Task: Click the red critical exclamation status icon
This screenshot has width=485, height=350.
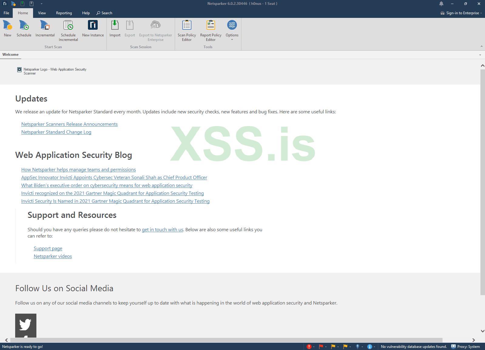Action: [x=309, y=347]
